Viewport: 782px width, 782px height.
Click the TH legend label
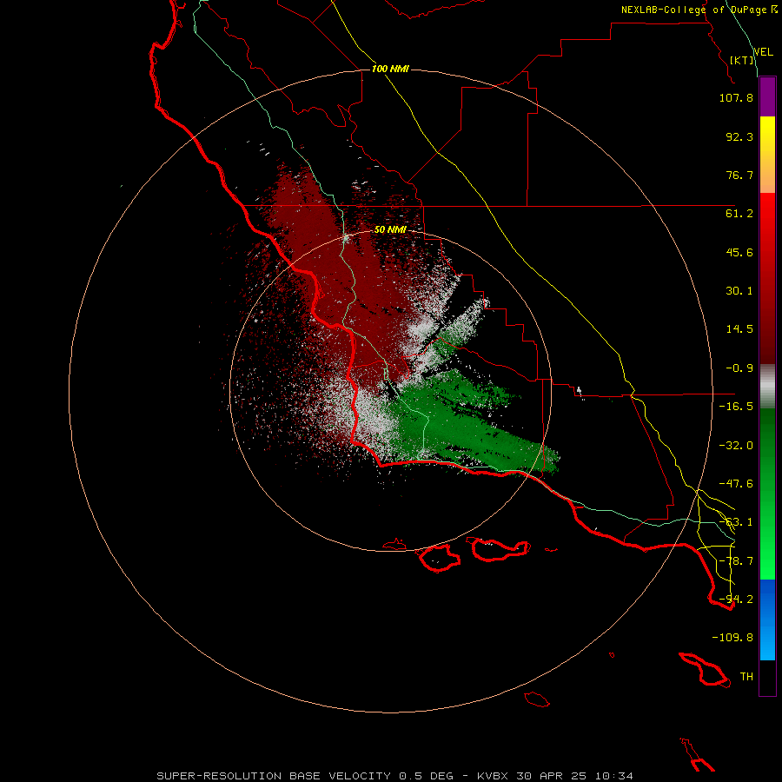click(x=746, y=677)
